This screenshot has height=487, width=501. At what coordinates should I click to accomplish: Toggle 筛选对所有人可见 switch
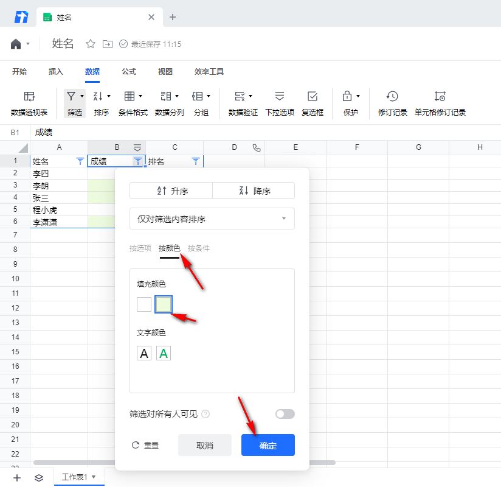point(283,414)
